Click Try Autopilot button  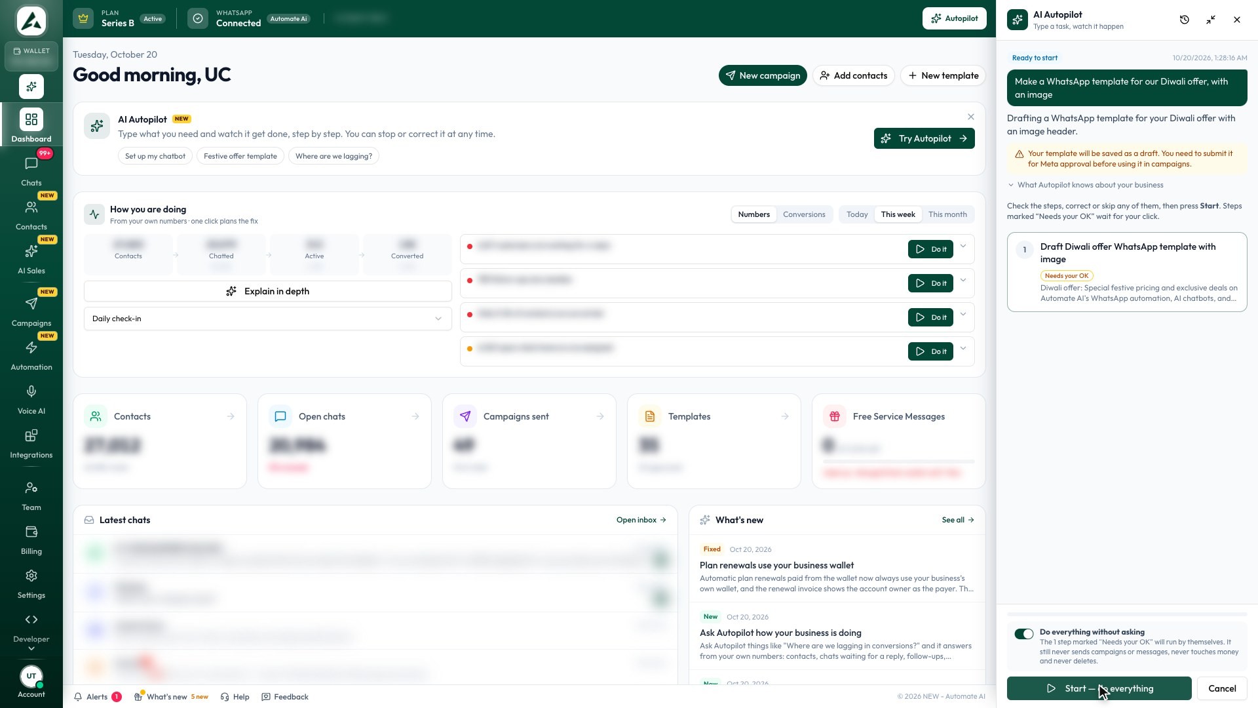924,138
